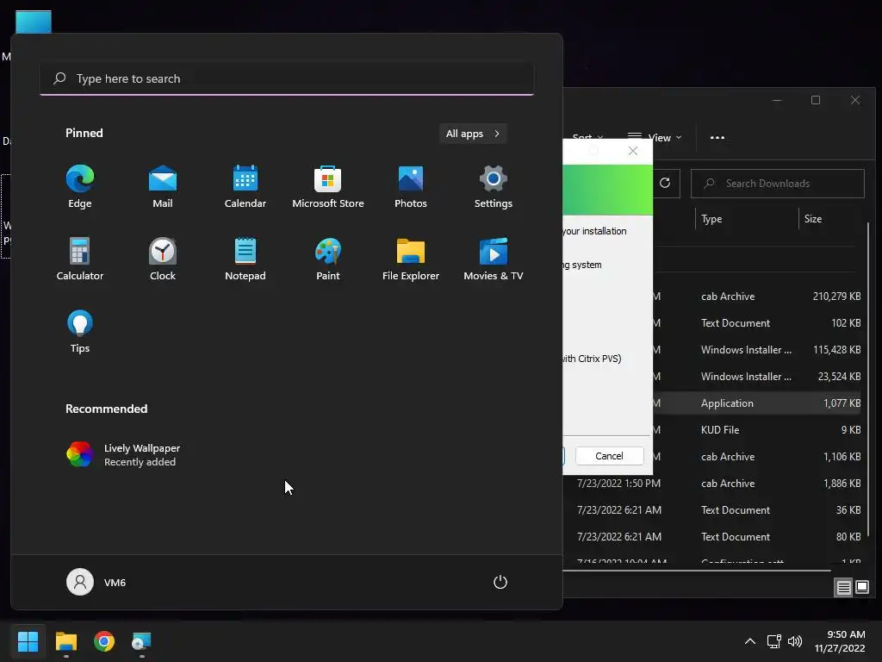Viewport: 882px width, 662px height.
Task: Open the clock and date flyout
Action: [x=839, y=641]
